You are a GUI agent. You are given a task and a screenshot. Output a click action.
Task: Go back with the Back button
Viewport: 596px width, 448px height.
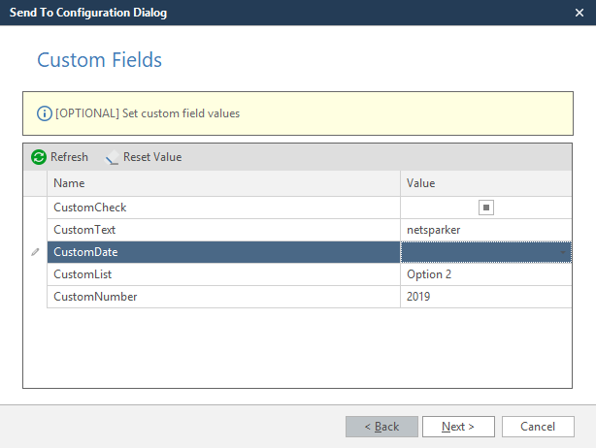coord(381,427)
